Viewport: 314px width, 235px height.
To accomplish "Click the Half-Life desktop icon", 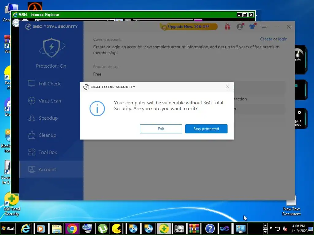I will [x=35, y=7].
